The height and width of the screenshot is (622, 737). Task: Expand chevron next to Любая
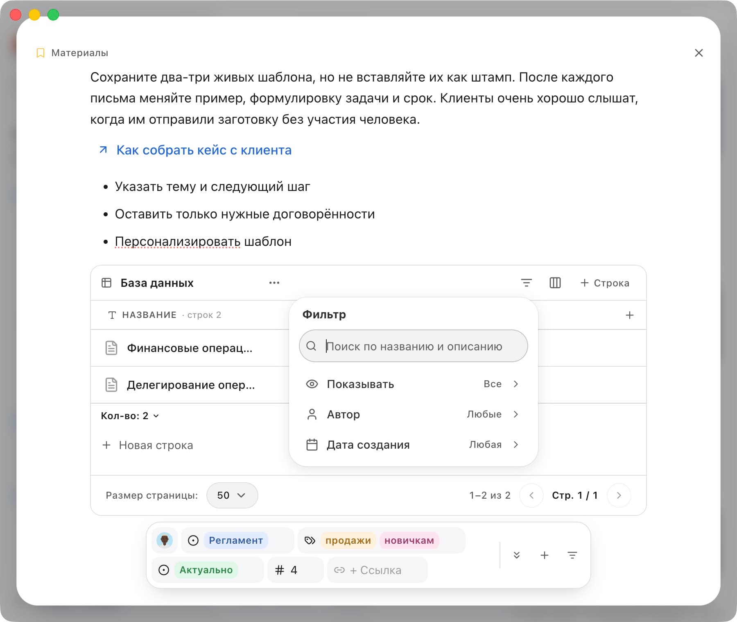[x=516, y=445]
